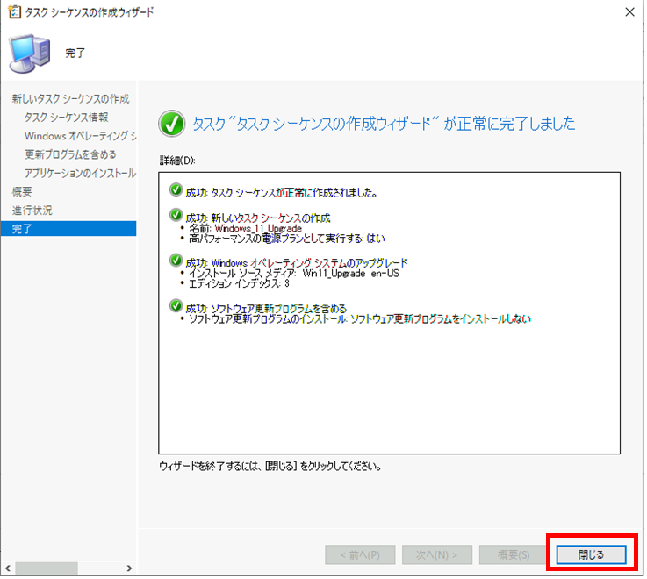Image resolution: width=647 pixels, height=579 pixels.
Task: Click the 閉じる (Close) button
Action: [x=591, y=554]
